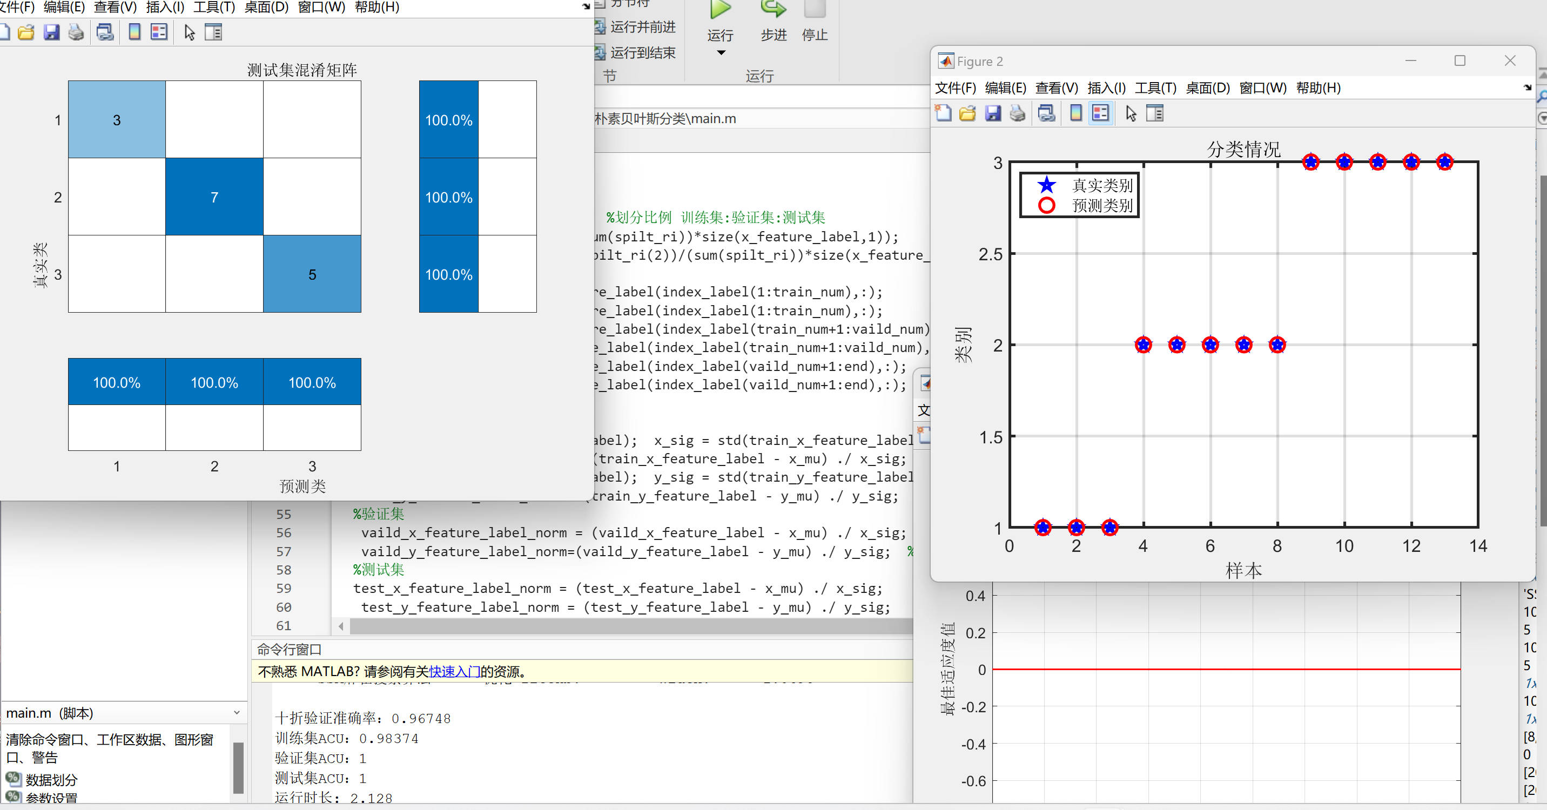Click the 分类情况 plot title in Figure 2
Viewport: 1547px width, 810px height.
pyautogui.click(x=1244, y=148)
